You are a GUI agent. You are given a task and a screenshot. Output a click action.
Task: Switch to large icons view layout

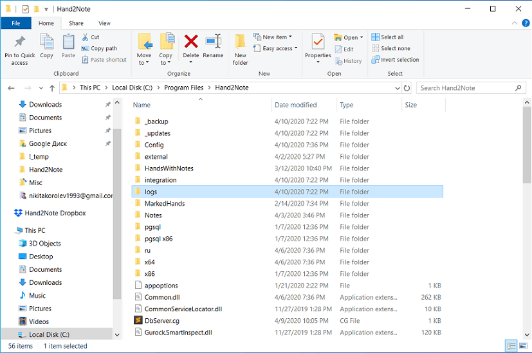point(524,346)
